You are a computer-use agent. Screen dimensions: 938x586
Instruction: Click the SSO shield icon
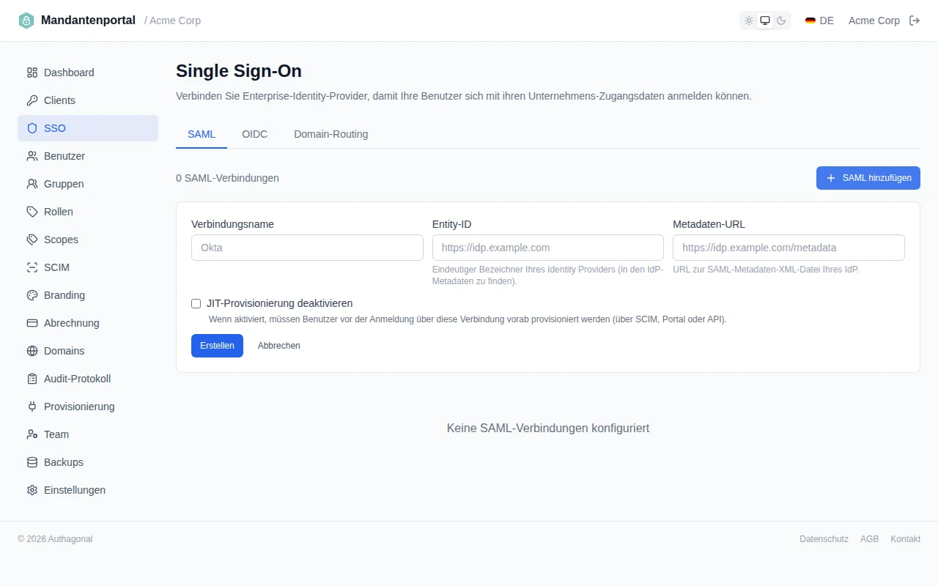pos(32,128)
